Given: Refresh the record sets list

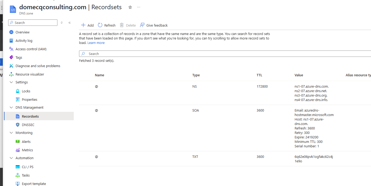Looking at the screenshot, I should click(x=107, y=25).
